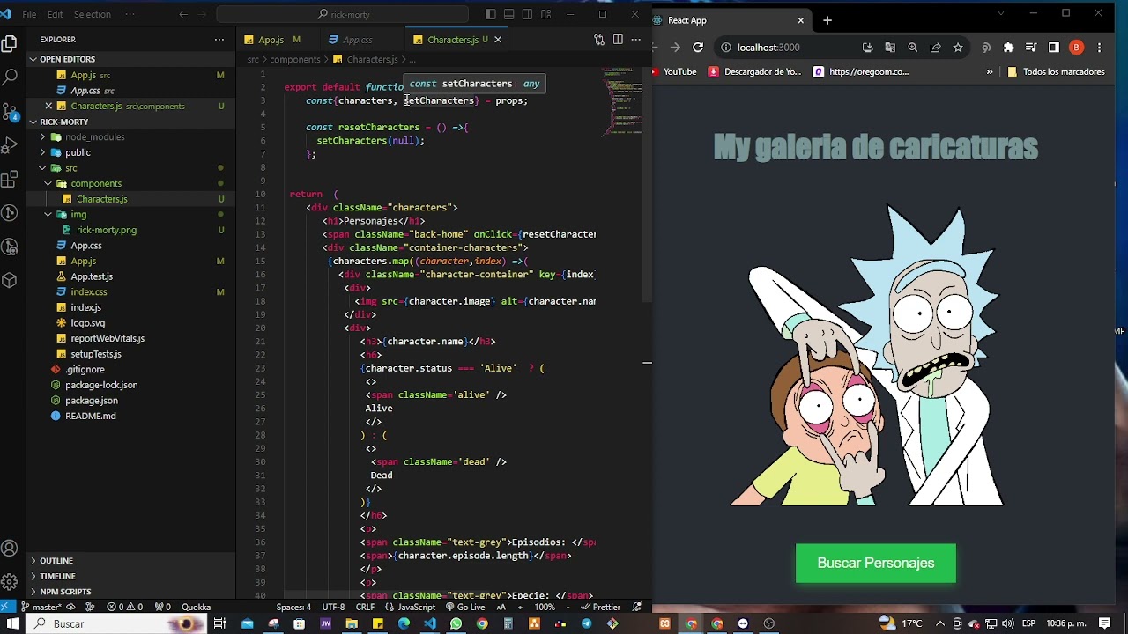1128x634 pixels.
Task: Open editor More Actions ellipsis menu
Action: (x=635, y=40)
